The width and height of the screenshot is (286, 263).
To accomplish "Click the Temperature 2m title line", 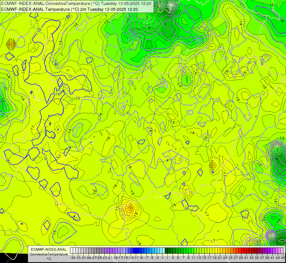I will pos(70,9).
